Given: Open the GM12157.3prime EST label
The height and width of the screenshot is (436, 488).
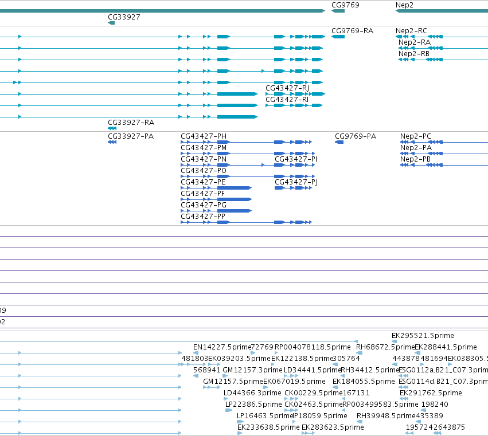Looking at the screenshot, I should click(x=252, y=370).
